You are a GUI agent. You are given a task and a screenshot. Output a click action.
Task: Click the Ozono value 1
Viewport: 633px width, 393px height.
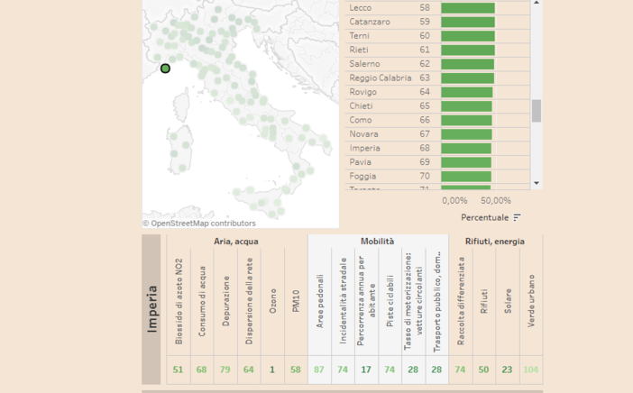pos(272,370)
